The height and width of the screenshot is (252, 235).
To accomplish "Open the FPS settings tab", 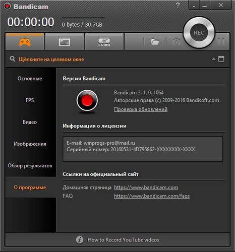I will click(x=30, y=100).
